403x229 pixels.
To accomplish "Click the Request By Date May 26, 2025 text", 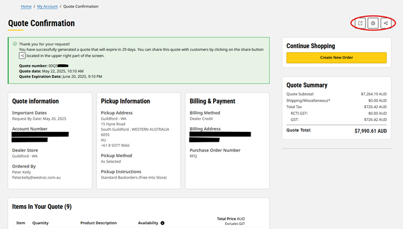I will (x=39, y=119).
